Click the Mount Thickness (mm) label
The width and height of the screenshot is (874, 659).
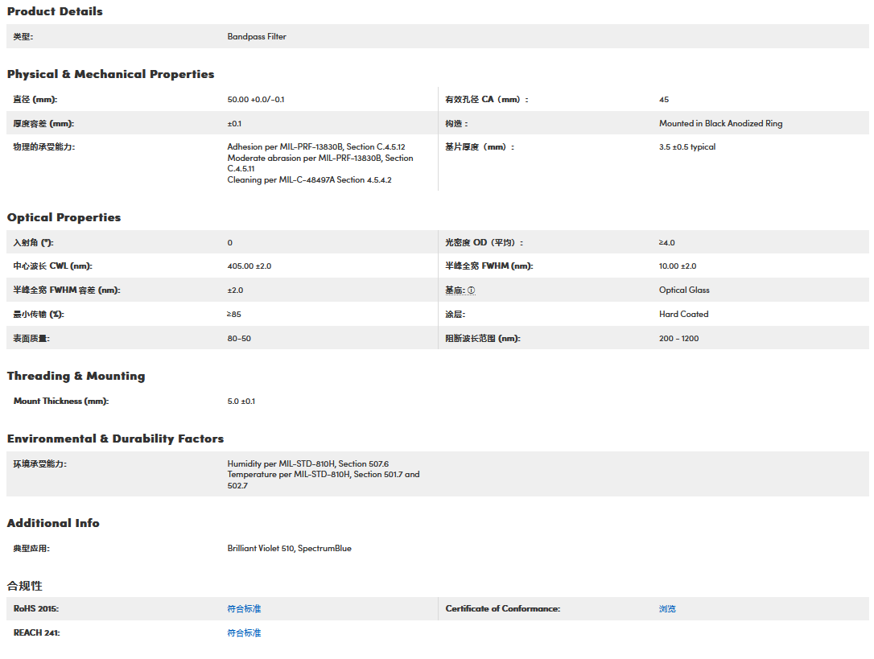60,402
